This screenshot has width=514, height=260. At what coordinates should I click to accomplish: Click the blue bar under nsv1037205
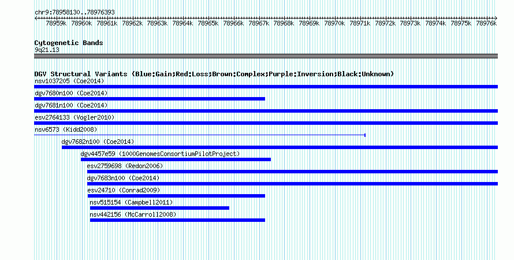(266, 87)
